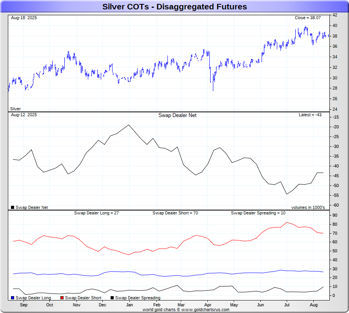Click the Swap Dealer Spreading legend label
The height and width of the screenshot is (313, 349).
pos(138,298)
